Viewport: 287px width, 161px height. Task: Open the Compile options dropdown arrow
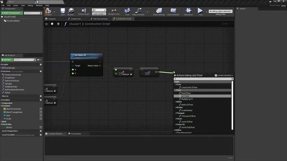(x=54, y=12)
